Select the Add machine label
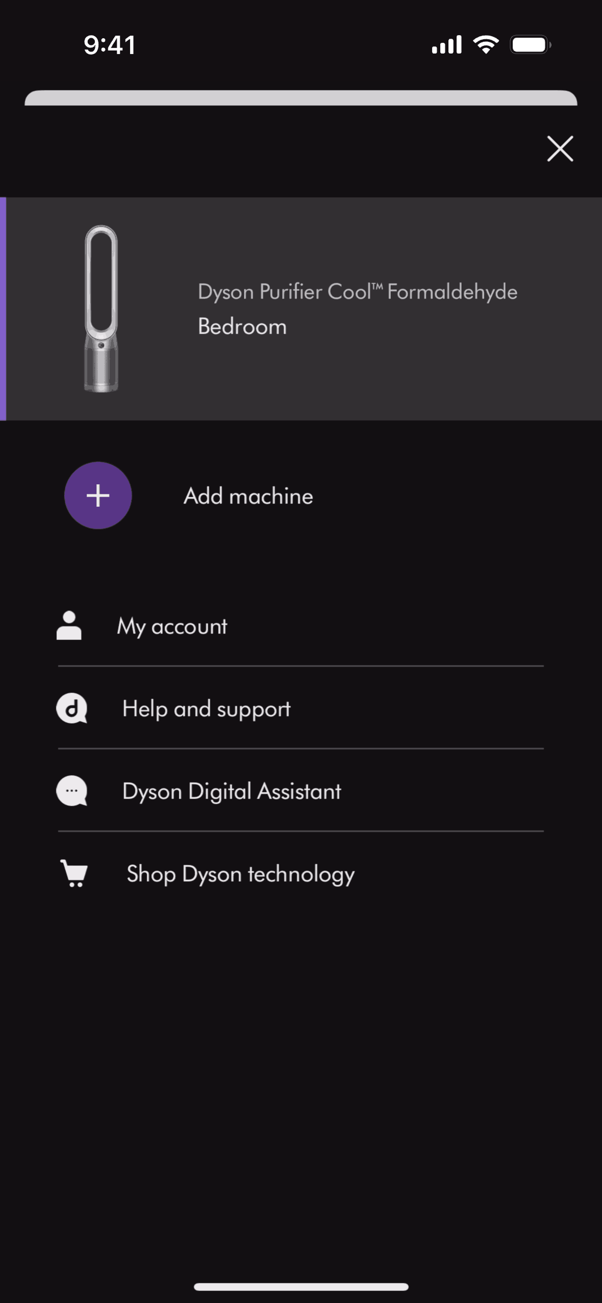This screenshot has height=1303, width=602. pos(248,496)
